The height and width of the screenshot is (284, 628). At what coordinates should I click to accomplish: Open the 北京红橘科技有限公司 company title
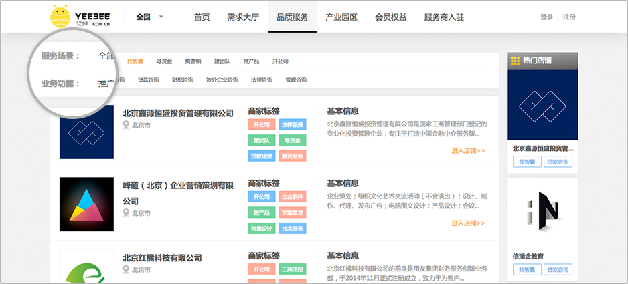(x=162, y=257)
